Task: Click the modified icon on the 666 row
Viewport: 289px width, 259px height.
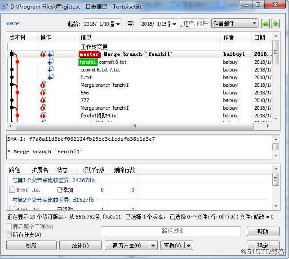Action: click(x=43, y=92)
